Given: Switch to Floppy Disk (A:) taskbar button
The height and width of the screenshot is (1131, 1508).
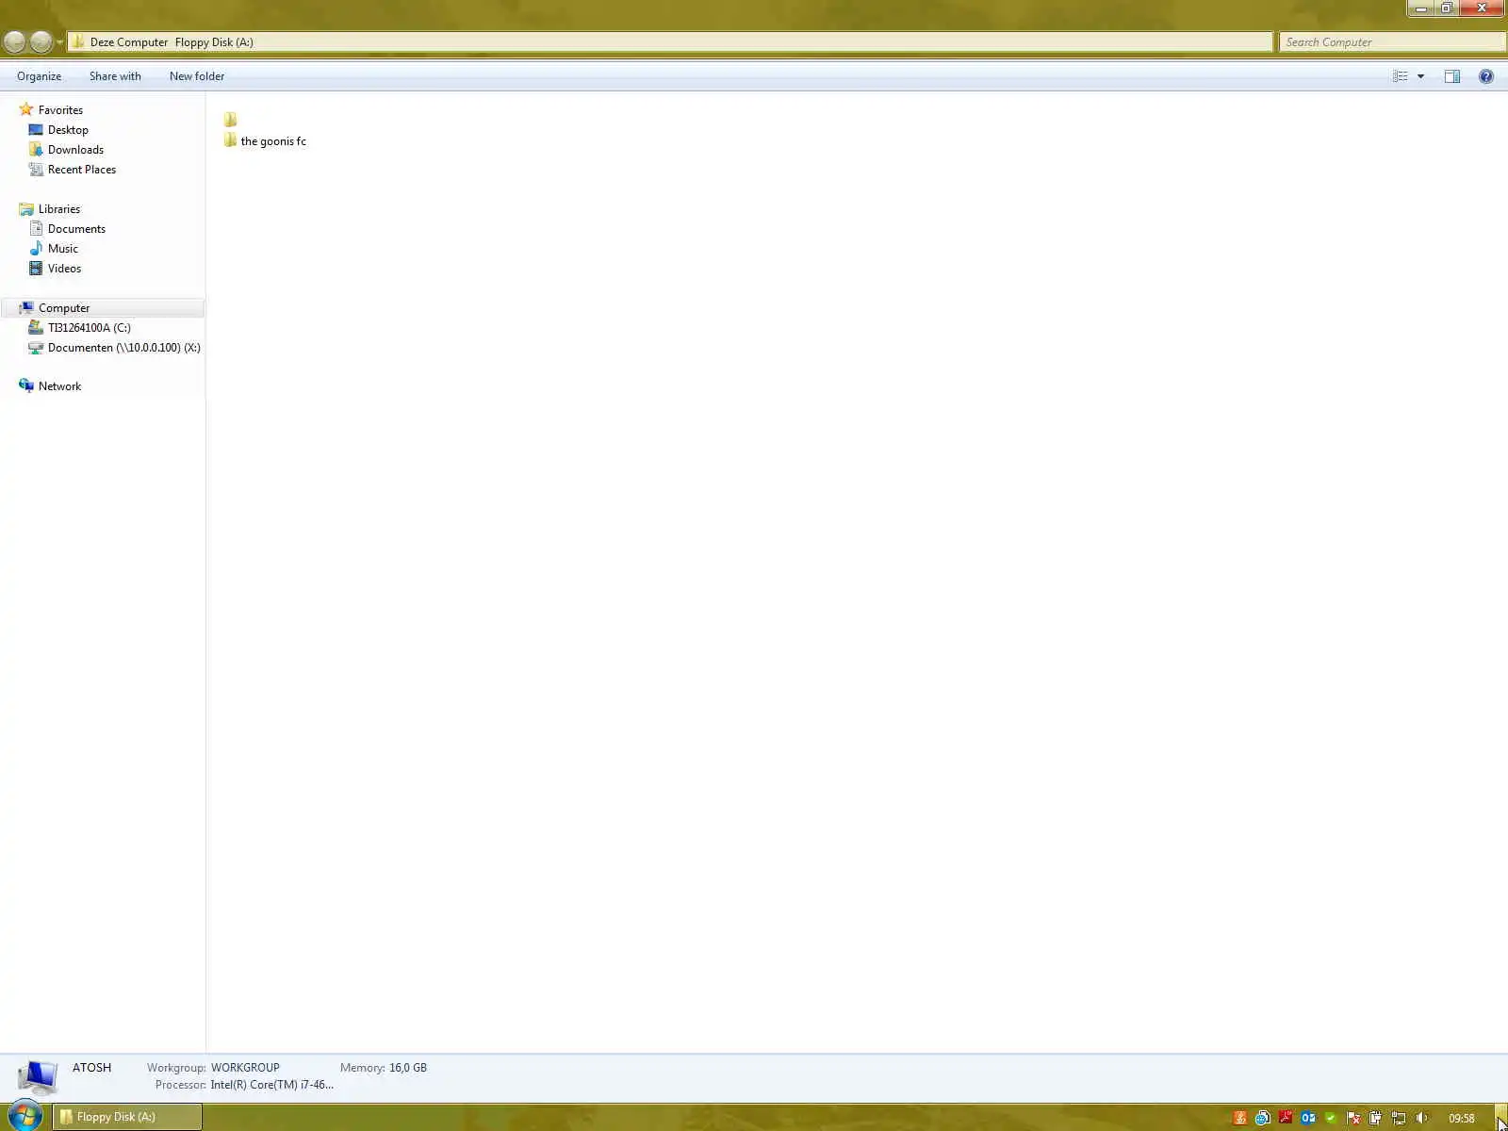Looking at the screenshot, I should click(127, 1117).
